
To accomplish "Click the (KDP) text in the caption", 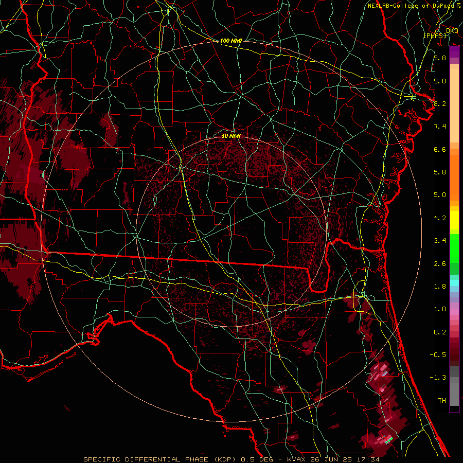I will coord(225,459).
